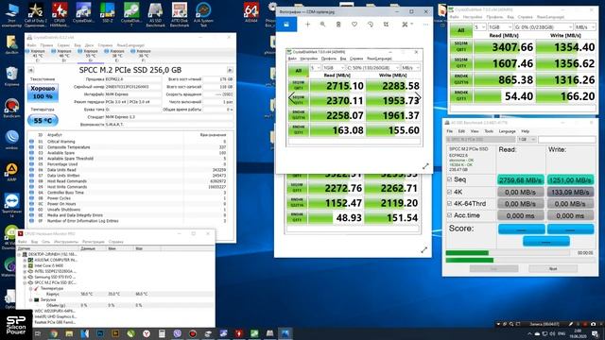This screenshot has height=340, width=605.
Task: Click the fullscreen arrows icon in front Photos window
Action: (x=425, y=166)
